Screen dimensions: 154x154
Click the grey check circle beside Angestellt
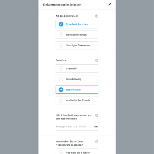[61, 68]
